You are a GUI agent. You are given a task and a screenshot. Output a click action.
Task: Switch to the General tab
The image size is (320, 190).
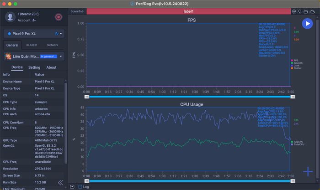pos(12,45)
